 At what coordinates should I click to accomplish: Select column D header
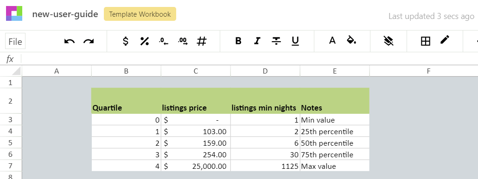tap(265, 71)
